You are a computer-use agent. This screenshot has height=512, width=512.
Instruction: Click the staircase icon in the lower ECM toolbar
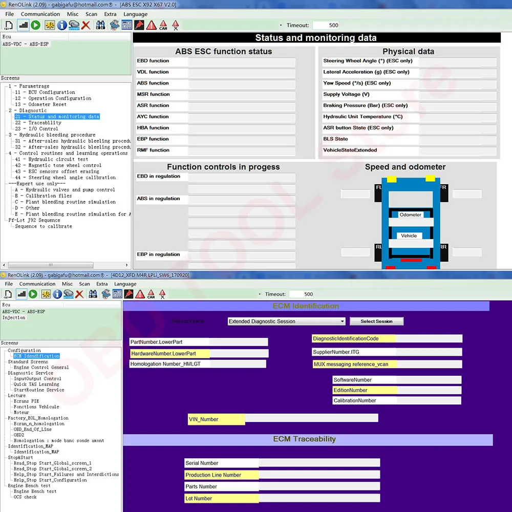click(22, 294)
